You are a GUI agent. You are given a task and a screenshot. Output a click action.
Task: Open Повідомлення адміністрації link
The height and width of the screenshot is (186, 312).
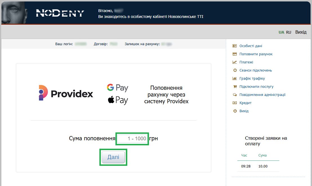click(262, 95)
